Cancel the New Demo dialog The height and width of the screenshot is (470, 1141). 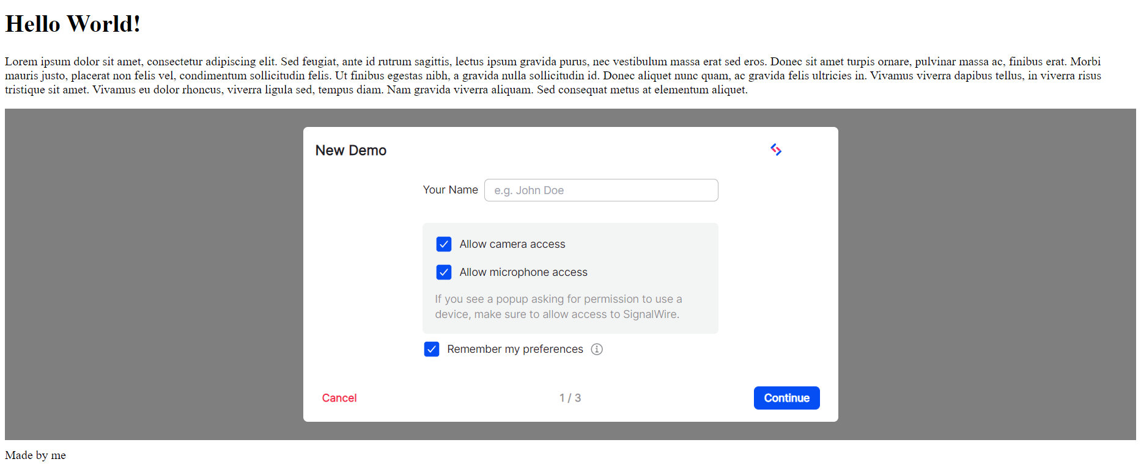339,398
